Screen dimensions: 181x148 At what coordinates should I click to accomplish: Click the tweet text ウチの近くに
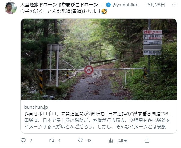pos(64,12)
